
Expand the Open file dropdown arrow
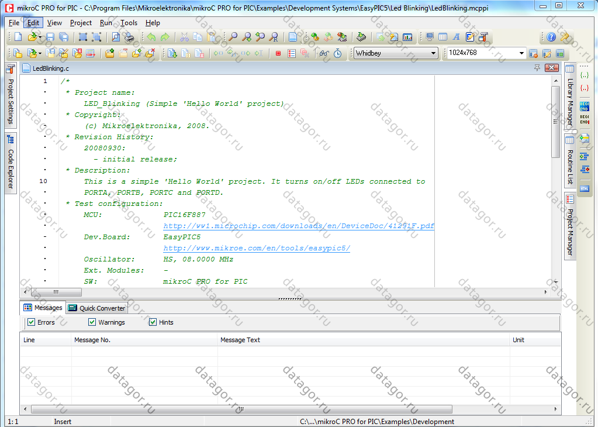pos(40,37)
